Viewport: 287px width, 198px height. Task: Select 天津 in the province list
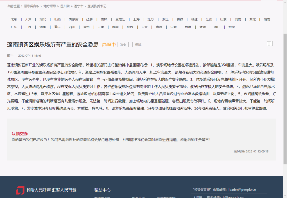pyautogui.click(x=28, y=19)
